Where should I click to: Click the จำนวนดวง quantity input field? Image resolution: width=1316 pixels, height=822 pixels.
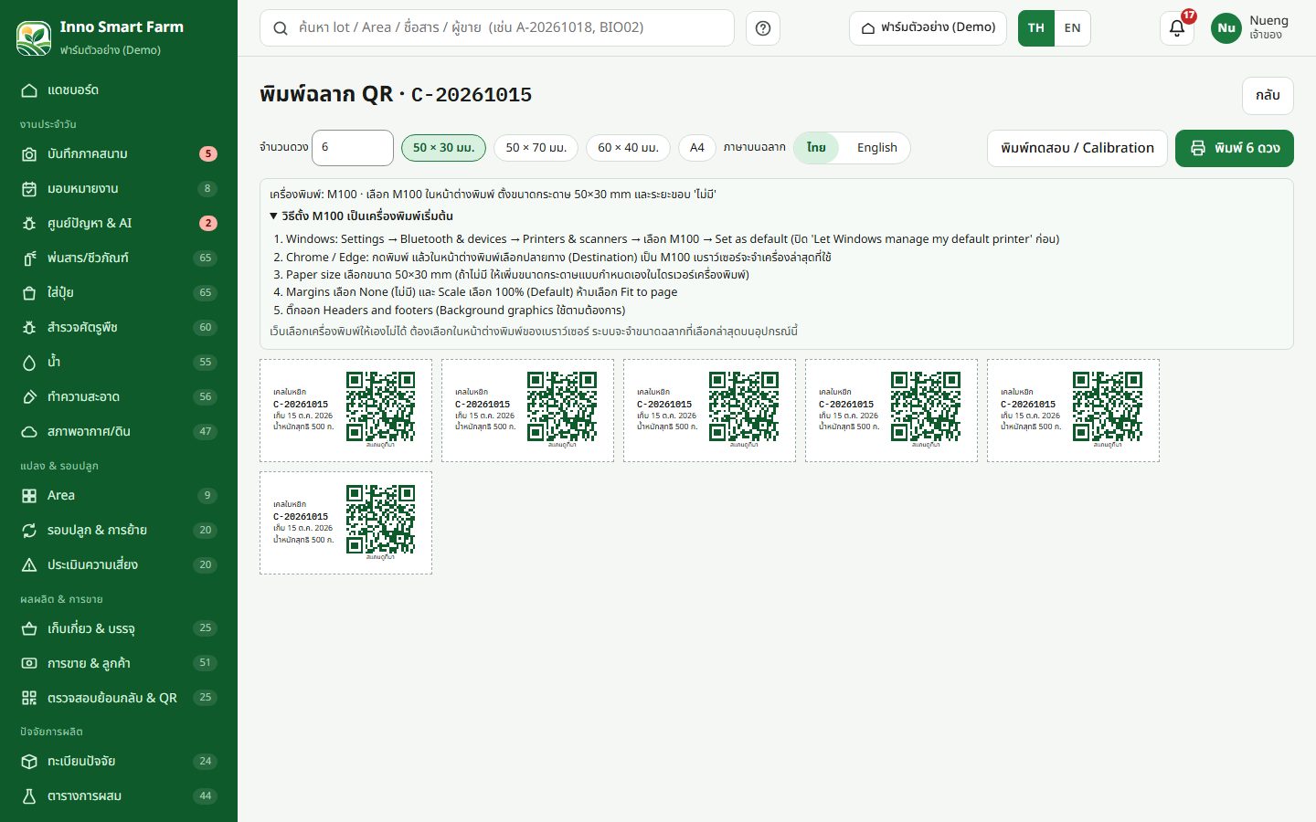[353, 148]
